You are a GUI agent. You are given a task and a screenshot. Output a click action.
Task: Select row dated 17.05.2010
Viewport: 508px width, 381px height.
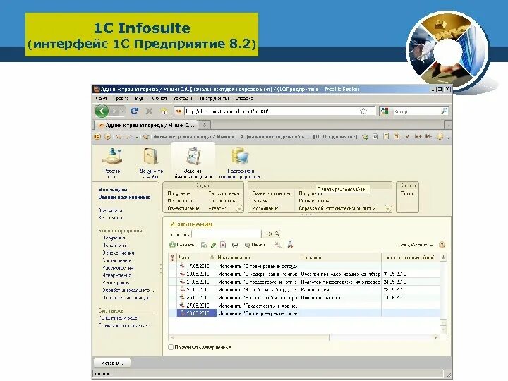[305, 266]
